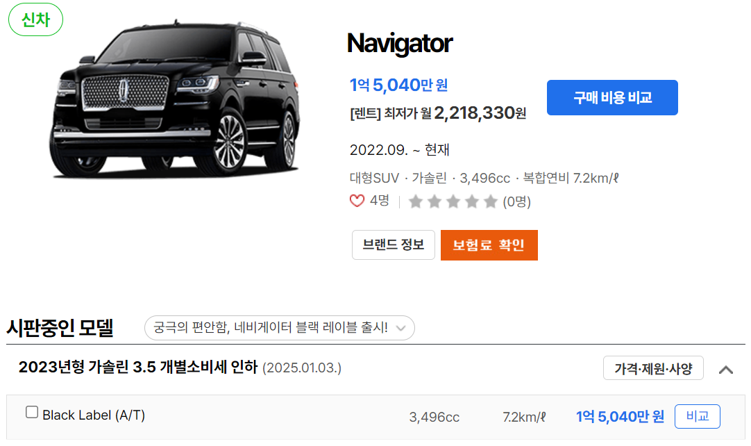Image resolution: width=751 pixels, height=446 pixels.
Task: Click the first rating star
Action: pos(416,201)
